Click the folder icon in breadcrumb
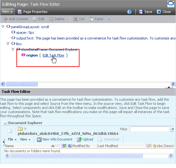176x168 pixels. tap(20, 129)
